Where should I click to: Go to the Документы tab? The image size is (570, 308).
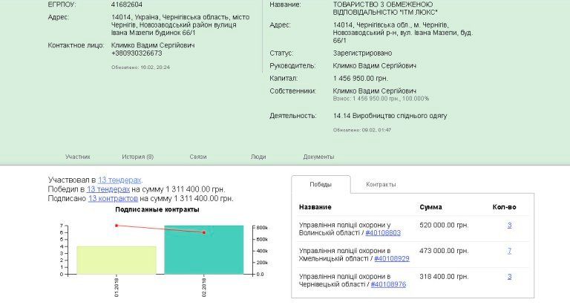(x=318, y=157)
